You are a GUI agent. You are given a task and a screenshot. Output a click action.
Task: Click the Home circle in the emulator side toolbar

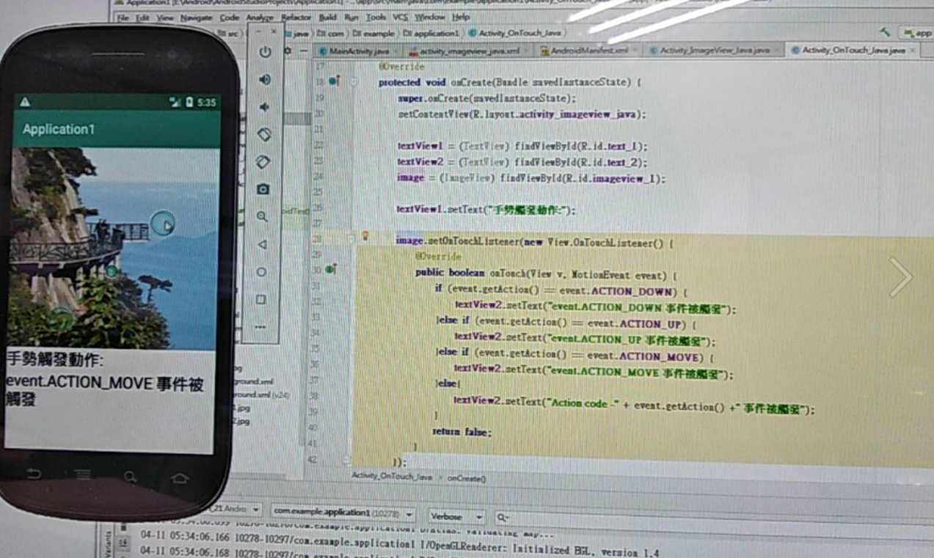coord(261,272)
